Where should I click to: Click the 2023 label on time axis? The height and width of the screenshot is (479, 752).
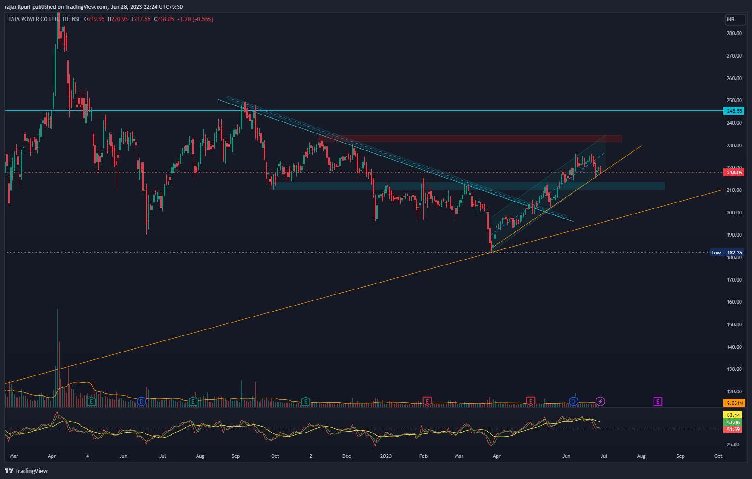pos(386,456)
